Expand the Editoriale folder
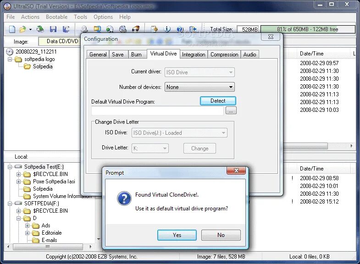Image resolution: width=360 pixels, height=264 pixels. (x=28, y=233)
